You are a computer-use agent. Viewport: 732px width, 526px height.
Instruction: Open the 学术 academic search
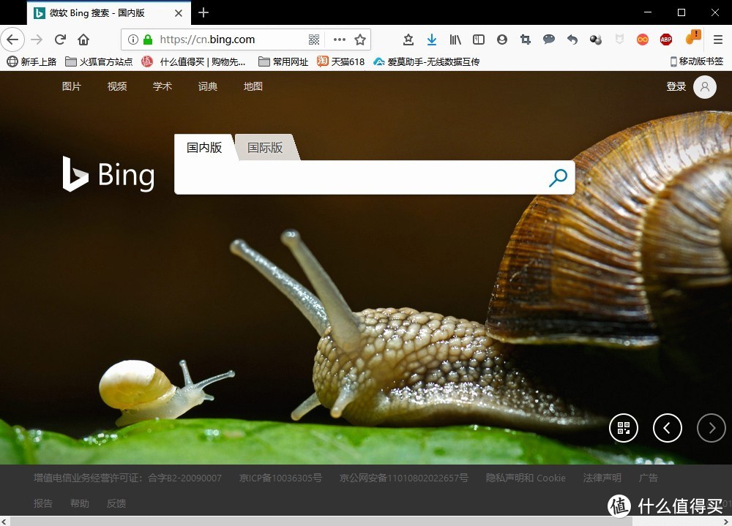pyautogui.click(x=162, y=86)
